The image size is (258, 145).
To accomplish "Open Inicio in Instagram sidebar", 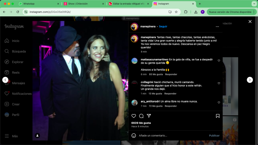I will point(12,41).
